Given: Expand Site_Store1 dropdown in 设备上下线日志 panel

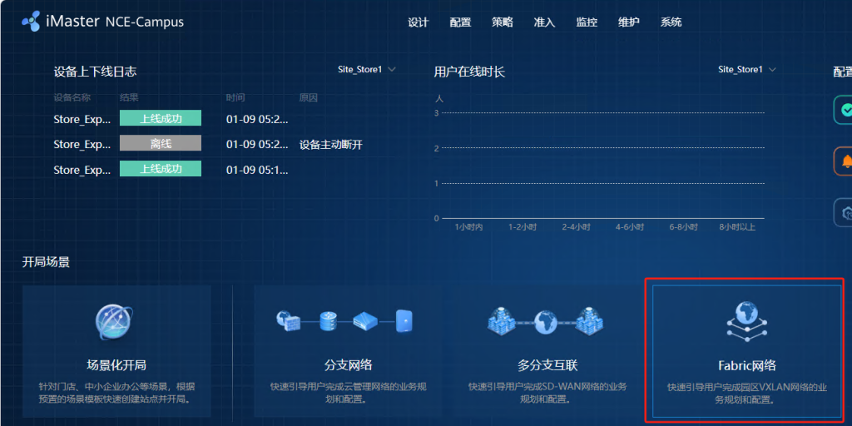Looking at the screenshot, I should point(367,70).
